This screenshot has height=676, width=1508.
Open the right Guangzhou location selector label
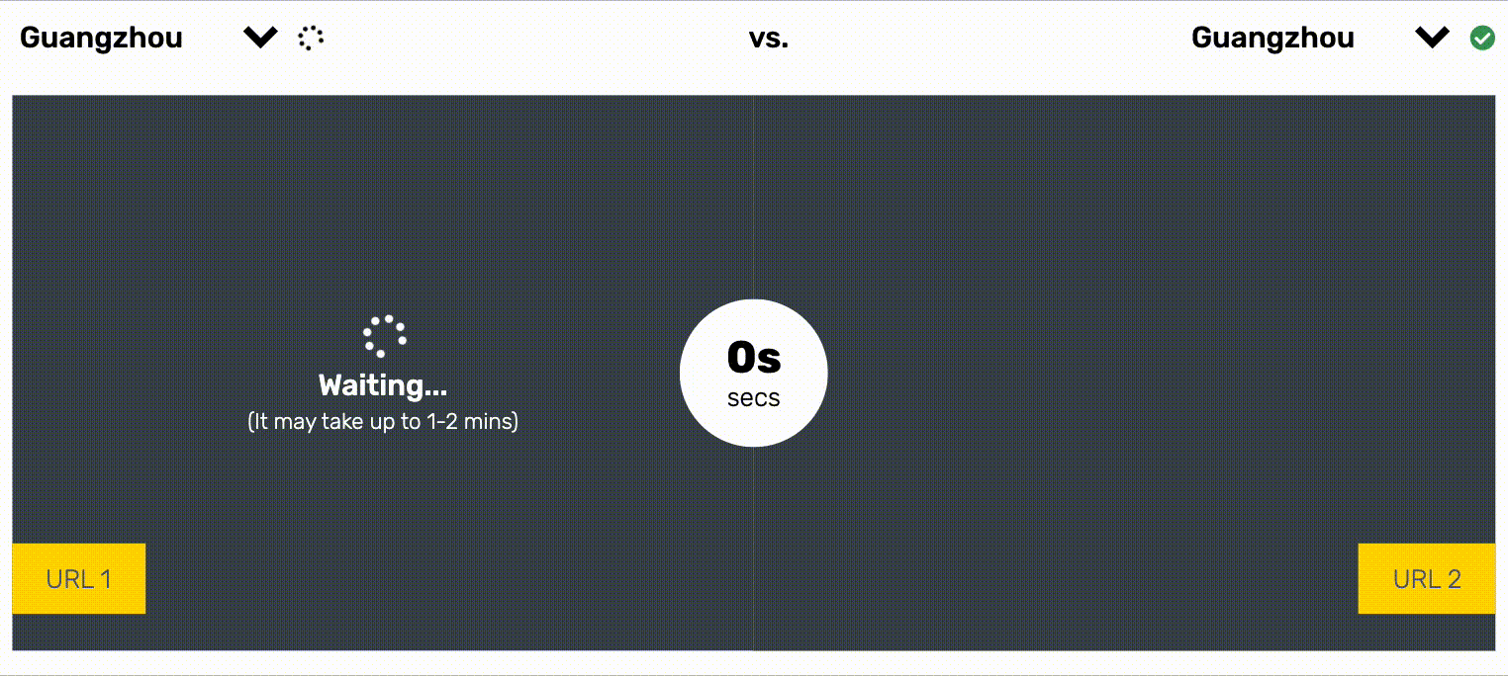coord(1272,39)
